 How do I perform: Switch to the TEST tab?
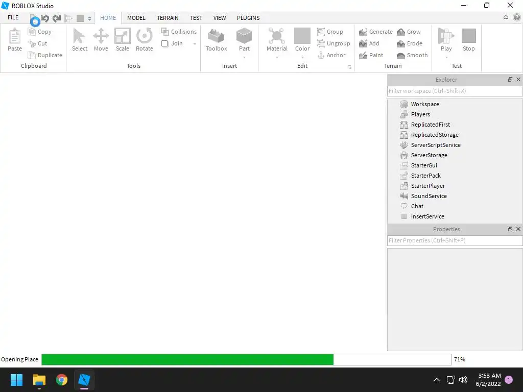tap(196, 18)
